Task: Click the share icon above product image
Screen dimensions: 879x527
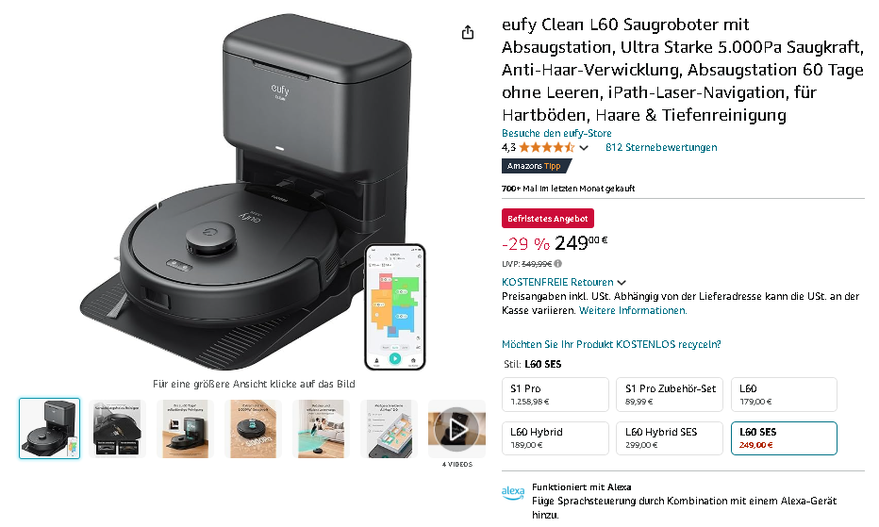Action: (x=468, y=32)
